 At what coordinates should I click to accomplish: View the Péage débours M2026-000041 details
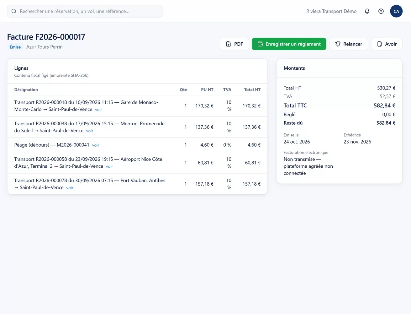click(x=96, y=145)
